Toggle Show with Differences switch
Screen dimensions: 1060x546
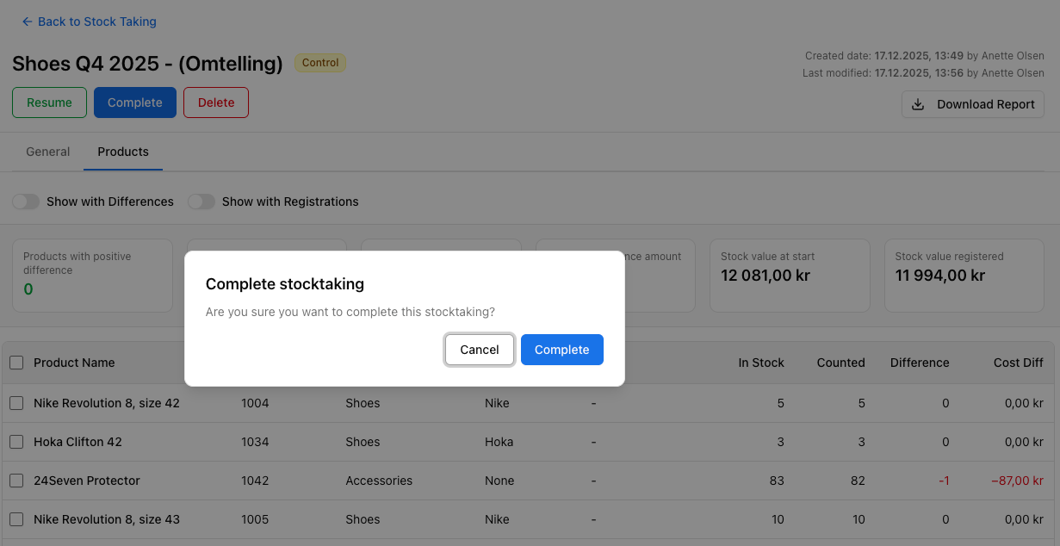(26, 202)
